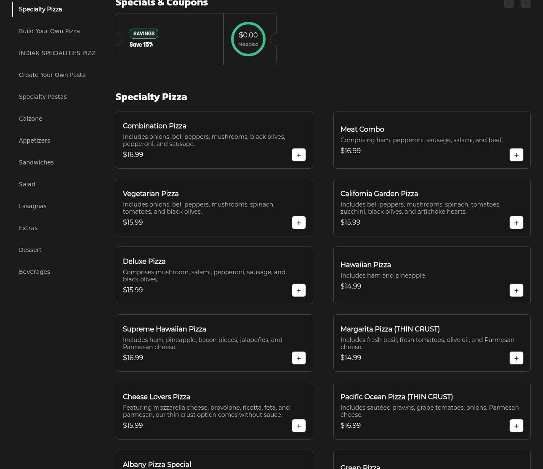Add California Garden Pizza with plus icon

(516, 223)
